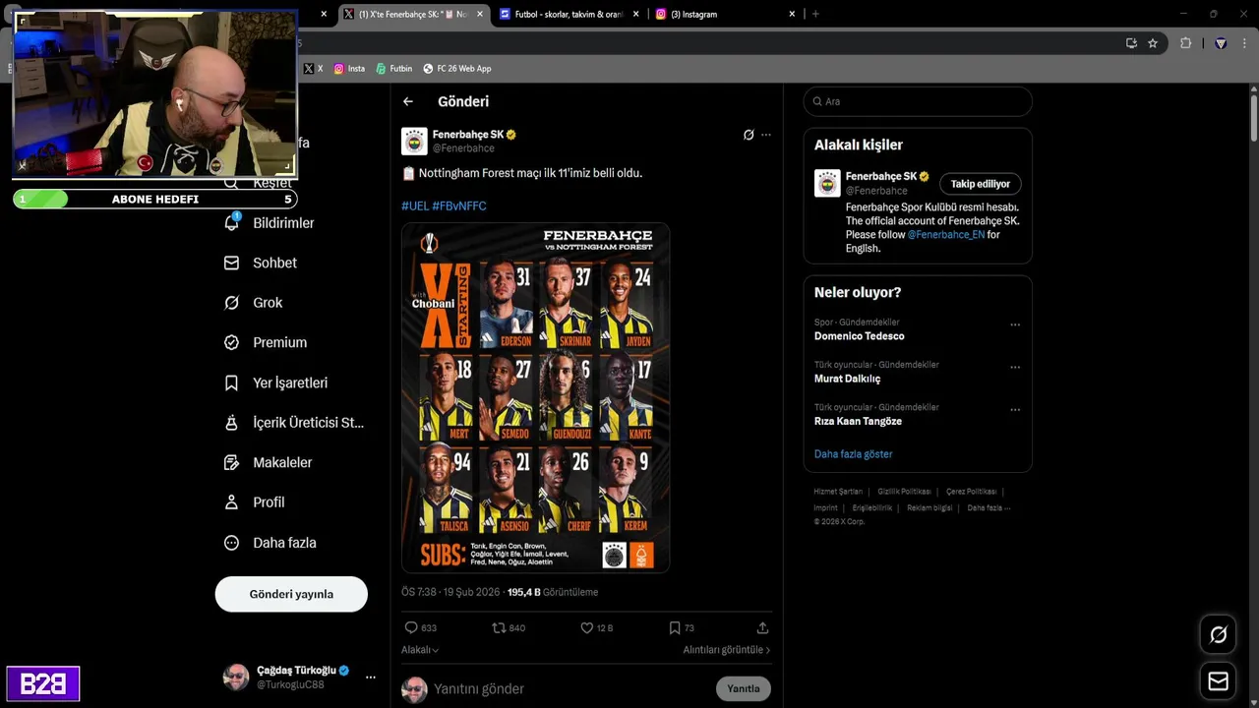Viewport: 1259px width, 708px height.
Task: Open FC 26 Web App bookmark
Action: (457, 69)
